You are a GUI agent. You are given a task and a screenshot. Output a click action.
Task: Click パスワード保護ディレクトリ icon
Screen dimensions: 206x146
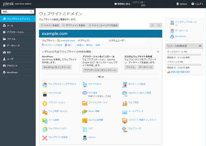coord(125,121)
